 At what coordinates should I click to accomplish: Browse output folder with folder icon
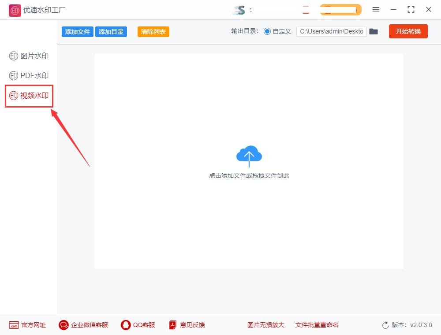coord(374,31)
